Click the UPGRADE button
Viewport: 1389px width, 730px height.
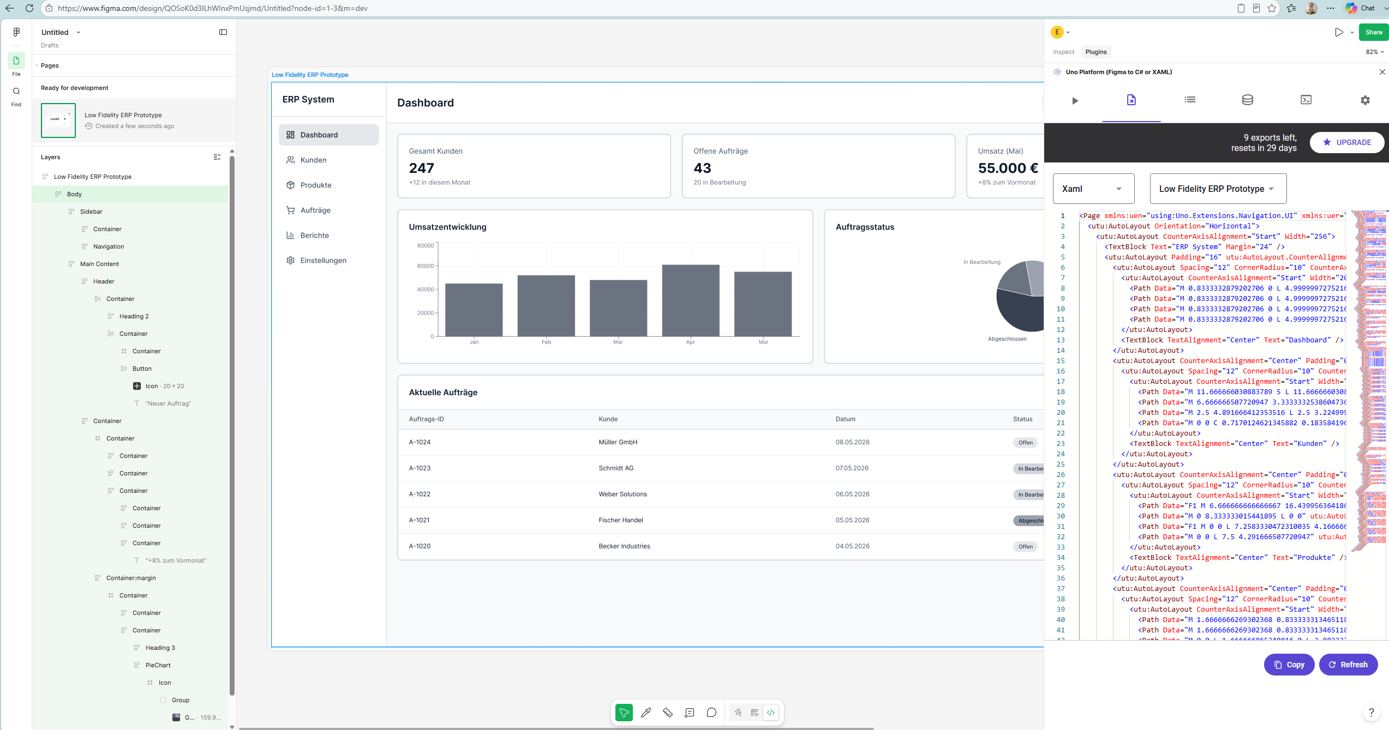point(1347,142)
